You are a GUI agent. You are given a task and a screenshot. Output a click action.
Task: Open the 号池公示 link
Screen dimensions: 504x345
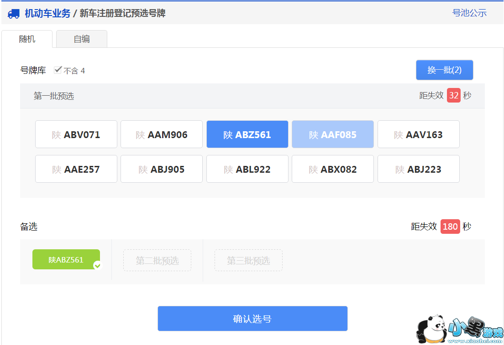click(469, 13)
